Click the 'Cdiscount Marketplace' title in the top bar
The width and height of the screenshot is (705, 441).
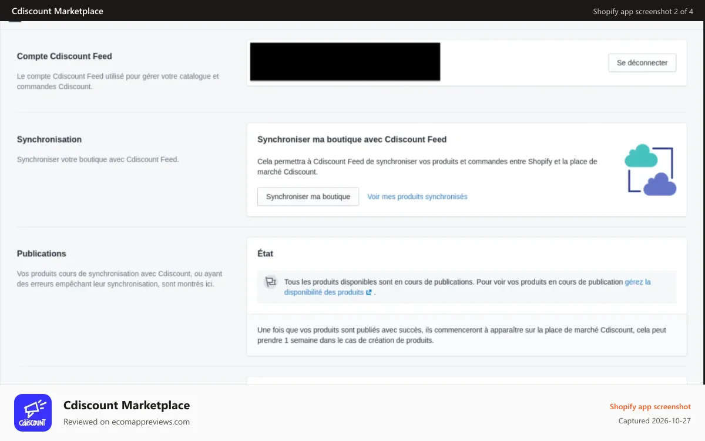[x=58, y=11]
